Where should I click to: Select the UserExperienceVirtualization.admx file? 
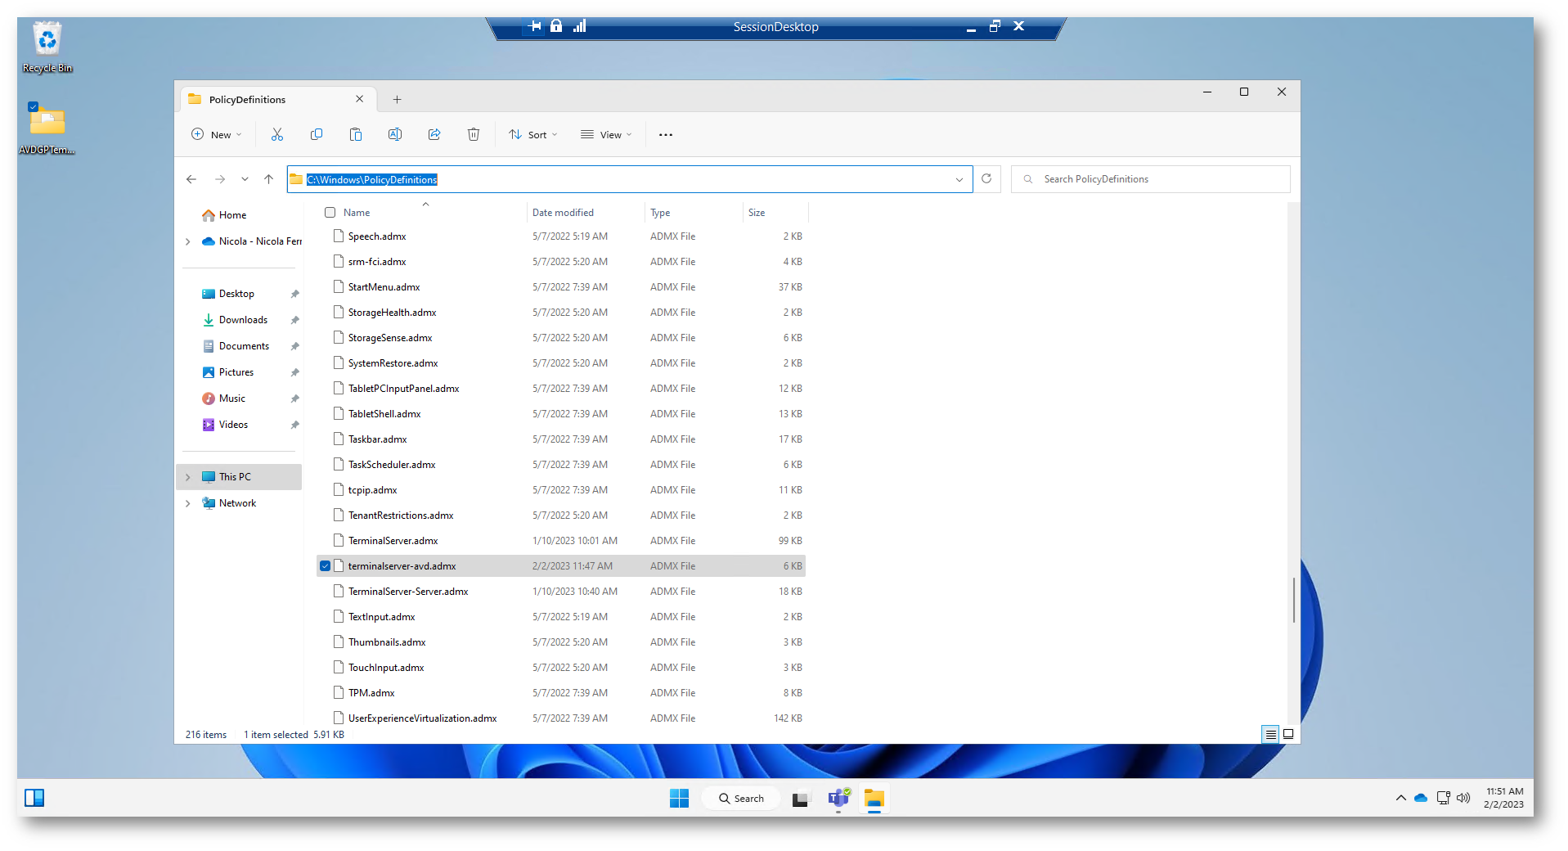point(560,718)
